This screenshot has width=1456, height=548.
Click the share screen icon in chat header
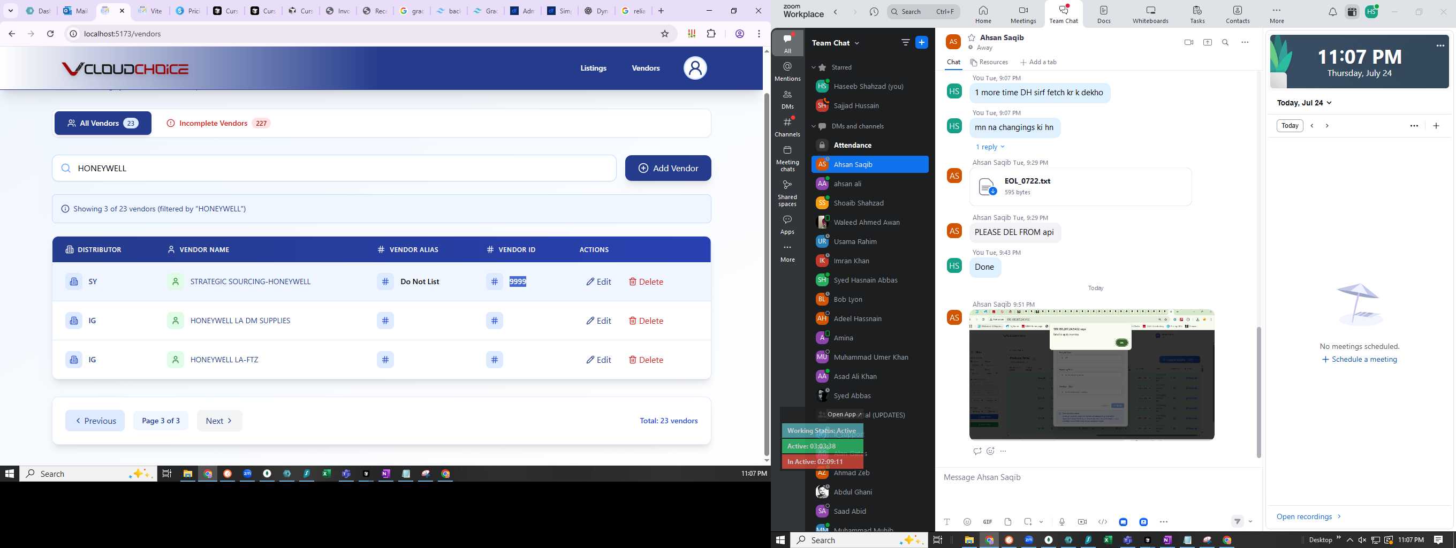(x=1207, y=42)
